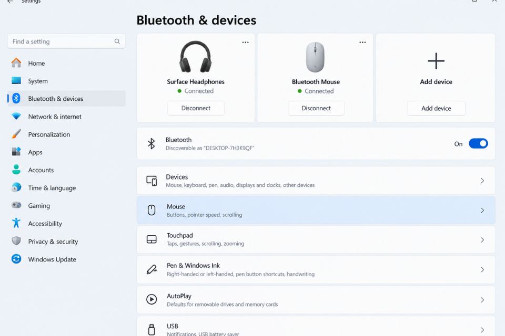This screenshot has height=336, width=505.
Task: Click the Pen & Windows Ink icon
Action: tap(151, 269)
